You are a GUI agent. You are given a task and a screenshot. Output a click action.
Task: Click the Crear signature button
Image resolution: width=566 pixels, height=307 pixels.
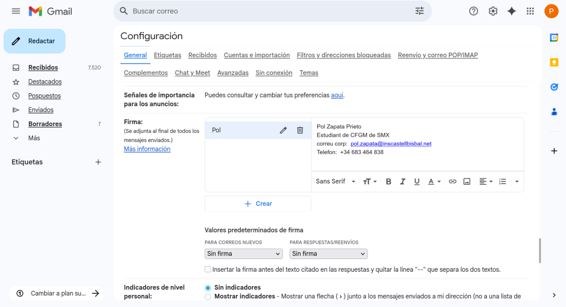[258, 203]
